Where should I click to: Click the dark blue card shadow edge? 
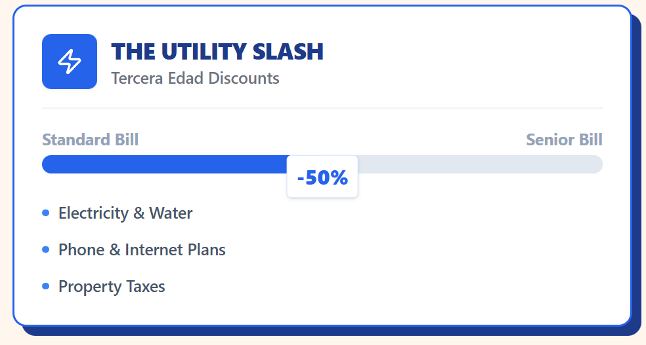[636, 196]
